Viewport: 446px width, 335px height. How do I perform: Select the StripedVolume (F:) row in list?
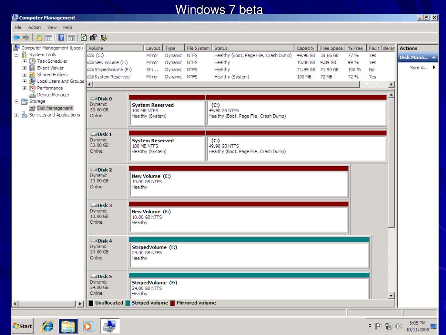tap(241, 69)
